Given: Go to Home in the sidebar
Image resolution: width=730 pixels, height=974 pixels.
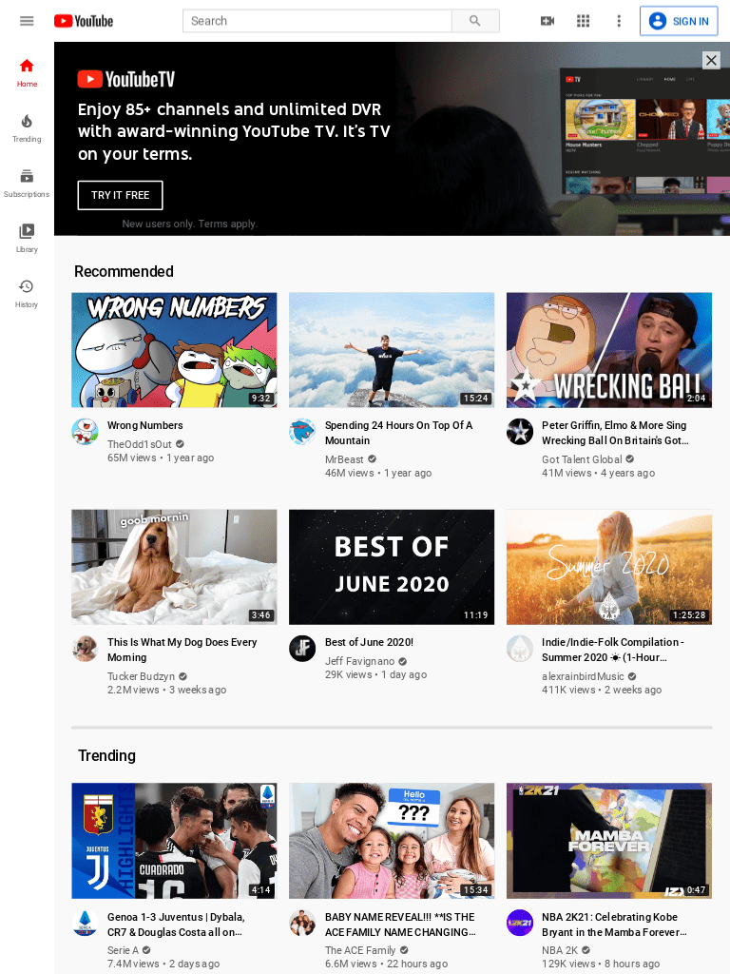Looking at the screenshot, I should click(x=27, y=72).
